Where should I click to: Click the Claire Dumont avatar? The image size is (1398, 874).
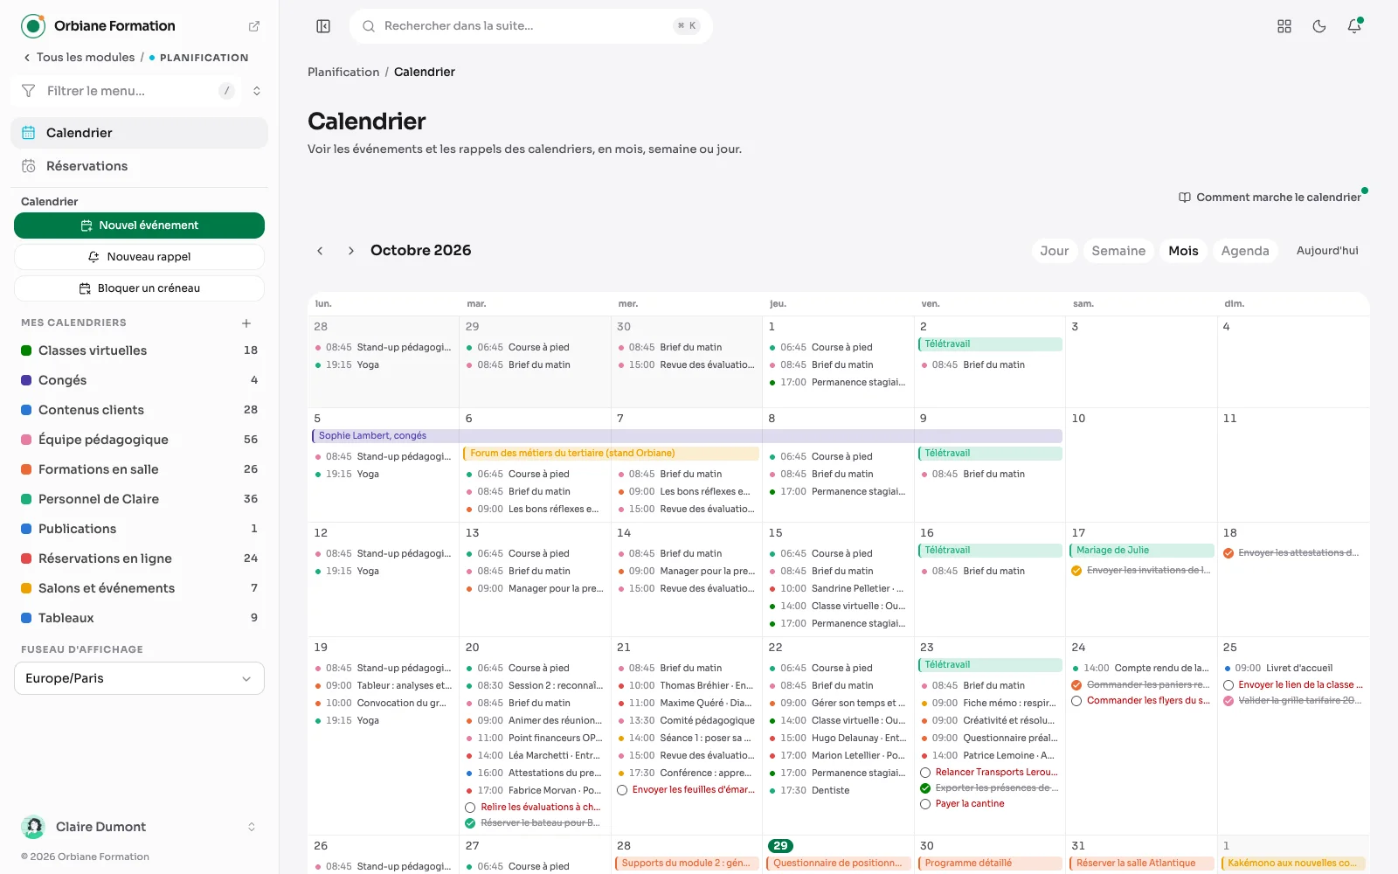coord(33,827)
